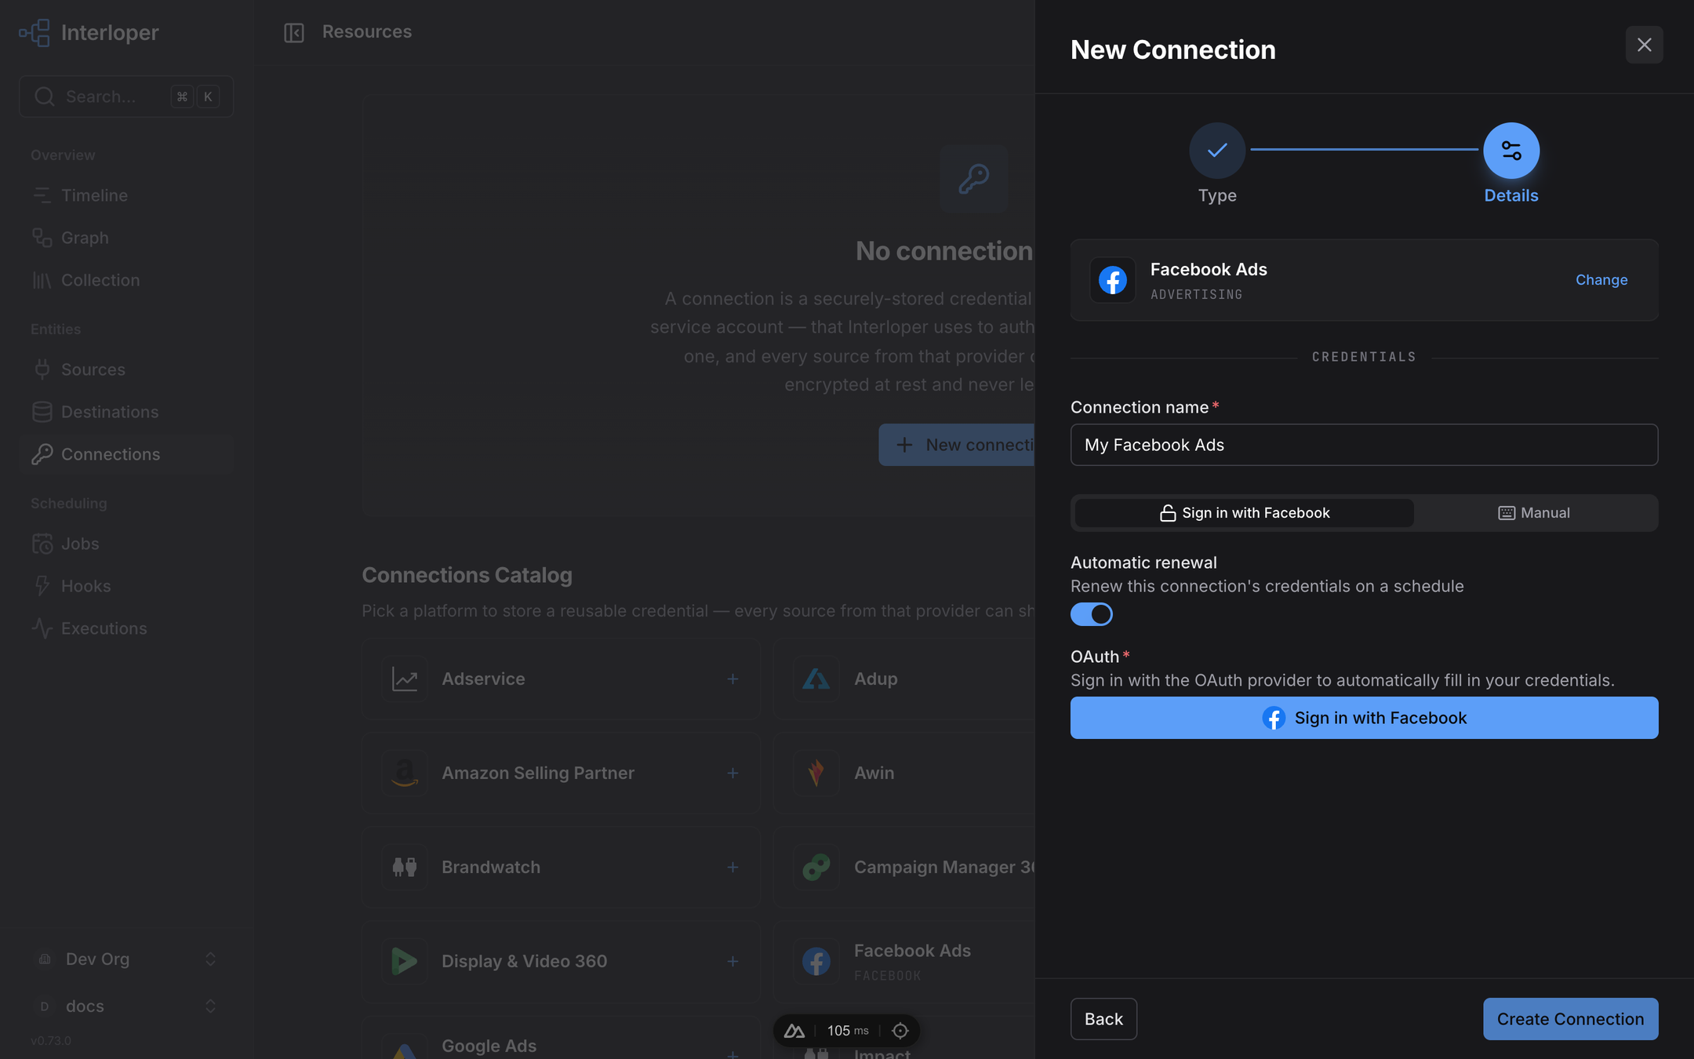Collapse sidebar with the panel toggle icon

tap(294, 32)
